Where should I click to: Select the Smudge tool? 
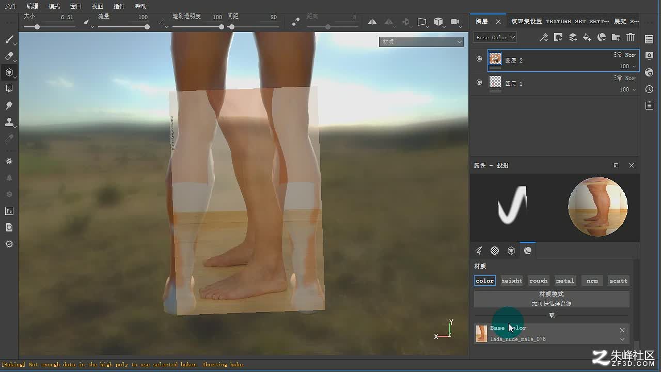tap(9, 105)
